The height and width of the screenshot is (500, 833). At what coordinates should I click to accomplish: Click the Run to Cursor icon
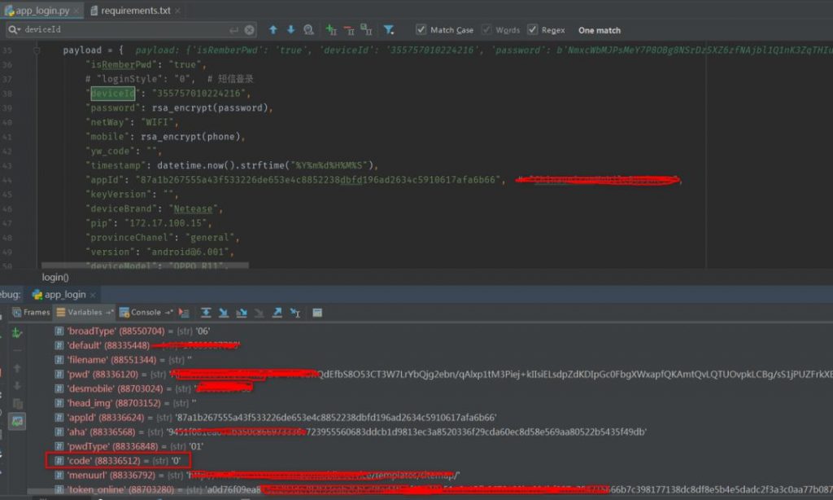[x=295, y=313]
